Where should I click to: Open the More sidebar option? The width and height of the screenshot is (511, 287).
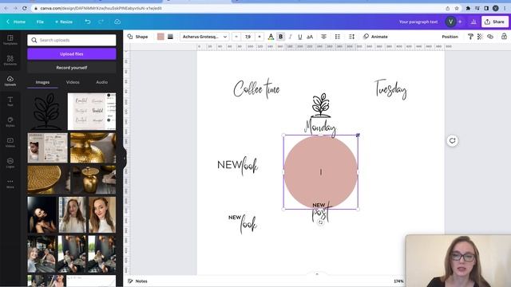[10, 183]
